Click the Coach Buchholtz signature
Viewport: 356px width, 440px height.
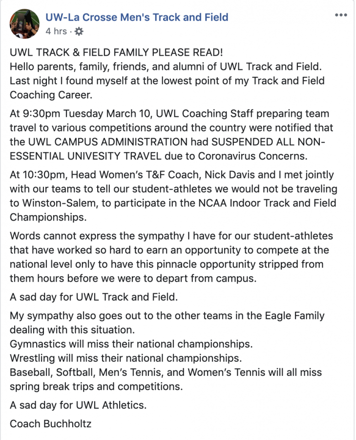click(x=51, y=424)
